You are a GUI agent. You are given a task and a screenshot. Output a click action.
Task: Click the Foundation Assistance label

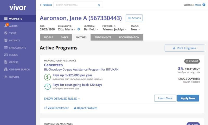pyautogui.click(x=58, y=124)
